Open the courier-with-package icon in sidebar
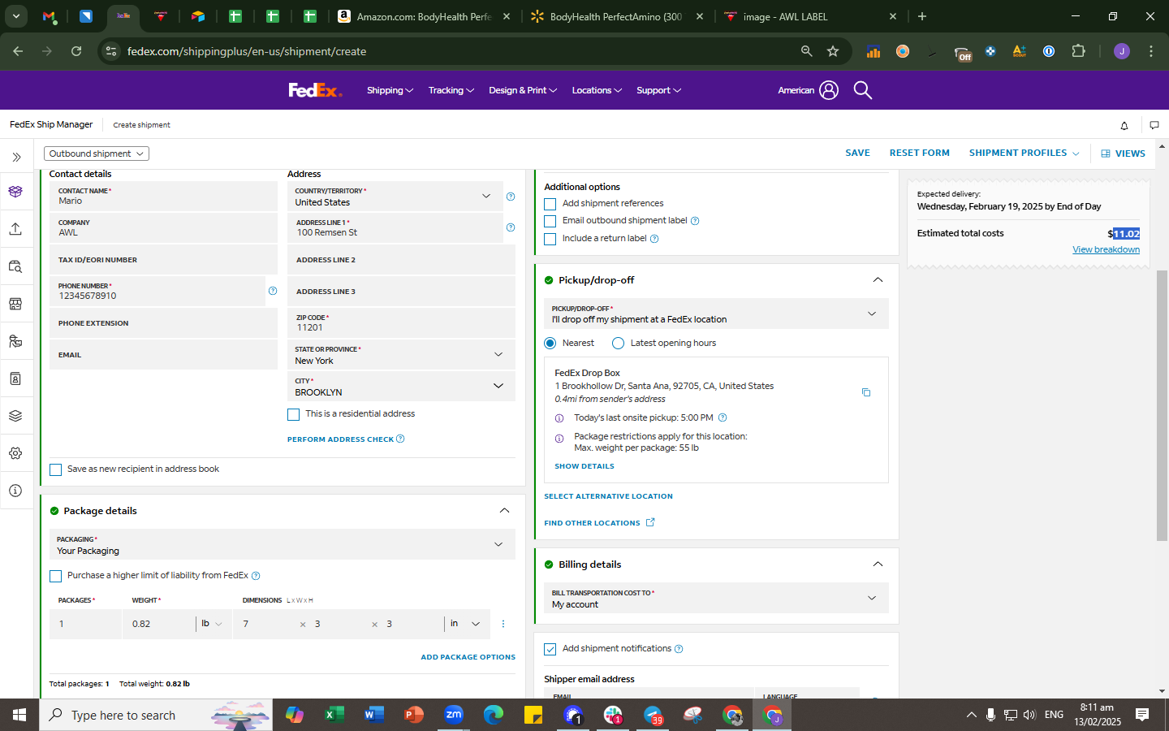Image resolution: width=1169 pixels, height=731 pixels. (x=15, y=341)
